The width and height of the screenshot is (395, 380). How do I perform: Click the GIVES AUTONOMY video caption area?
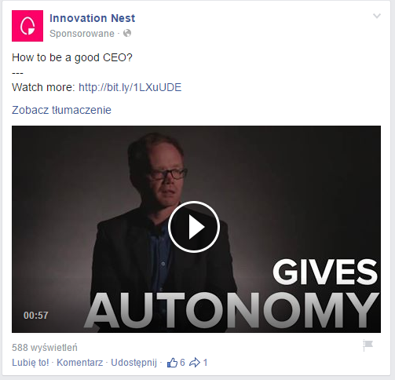(x=232, y=294)
